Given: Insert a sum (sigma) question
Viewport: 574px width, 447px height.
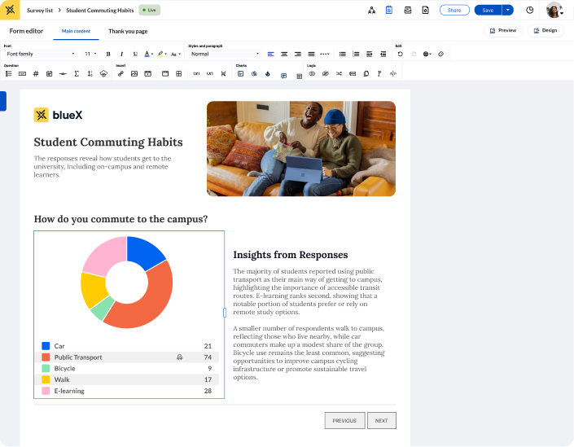Looking at the screenshot, I should [x=77, y=73].
